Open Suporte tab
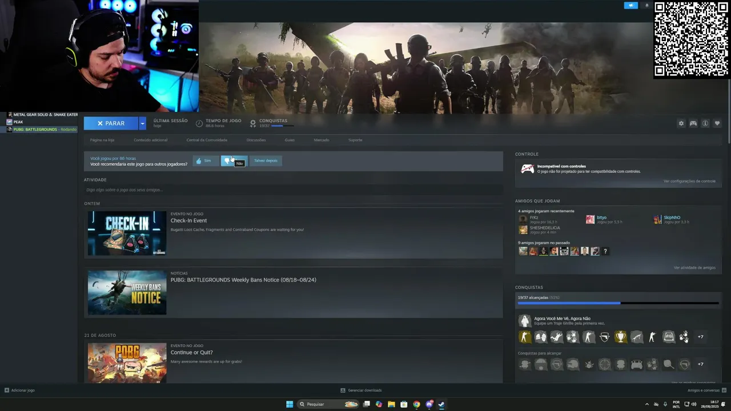Viewport: 731px width, 411px height. pos(355,140)
